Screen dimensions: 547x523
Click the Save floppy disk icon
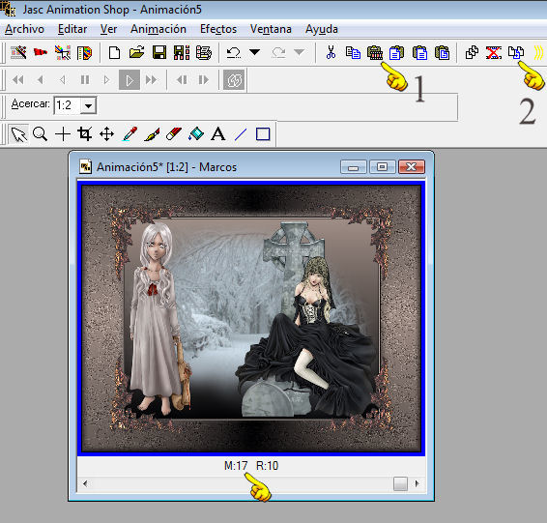(159, 52)
